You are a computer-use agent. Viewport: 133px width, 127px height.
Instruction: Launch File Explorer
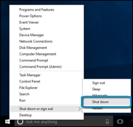pos(47,88)
